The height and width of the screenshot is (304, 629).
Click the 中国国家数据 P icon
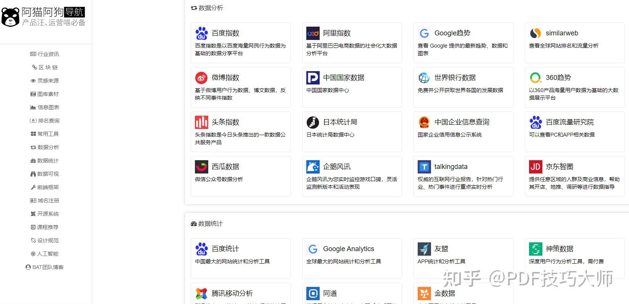click(x=313, y=78)
